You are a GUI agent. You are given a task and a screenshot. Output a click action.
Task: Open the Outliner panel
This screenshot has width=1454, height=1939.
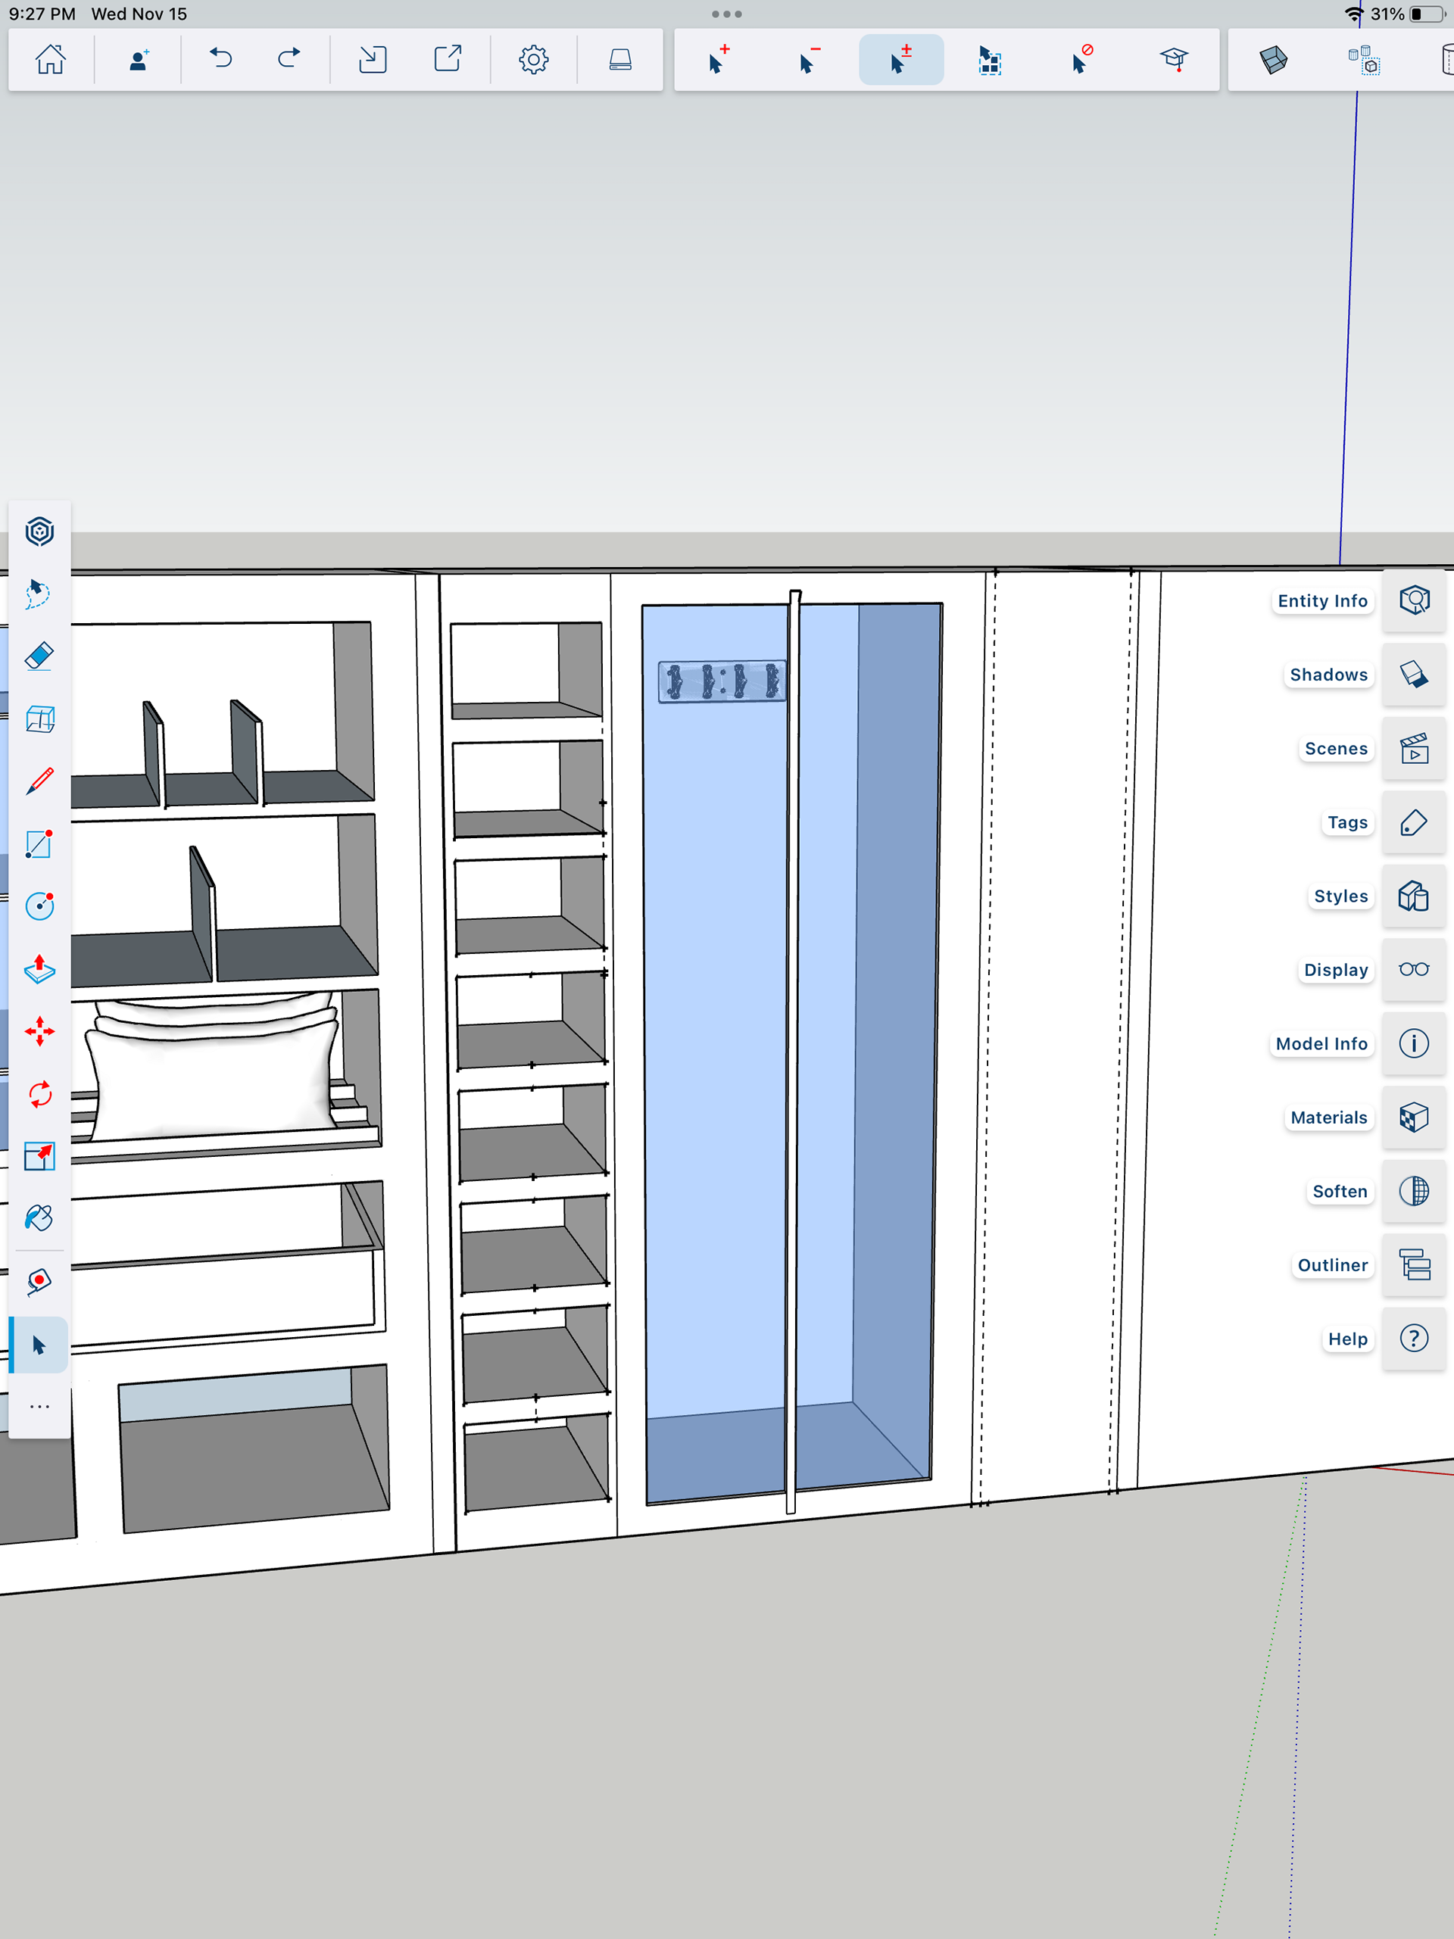(x=1413, y=1265)
